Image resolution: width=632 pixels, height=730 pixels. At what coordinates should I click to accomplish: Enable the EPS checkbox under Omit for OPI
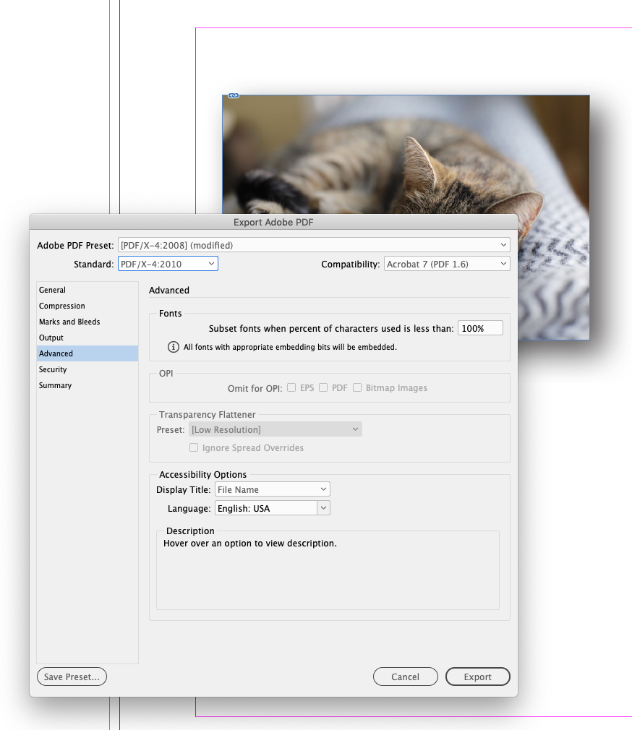tap(291, 387)
